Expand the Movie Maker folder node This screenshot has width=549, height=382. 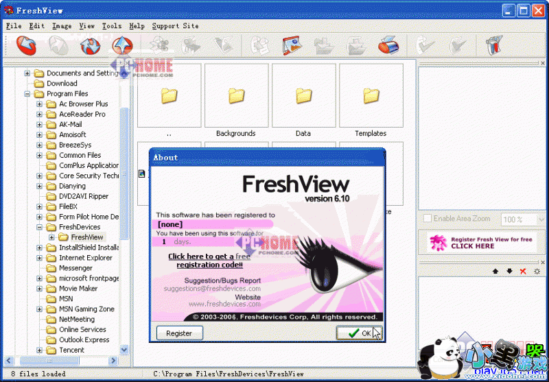39,289
